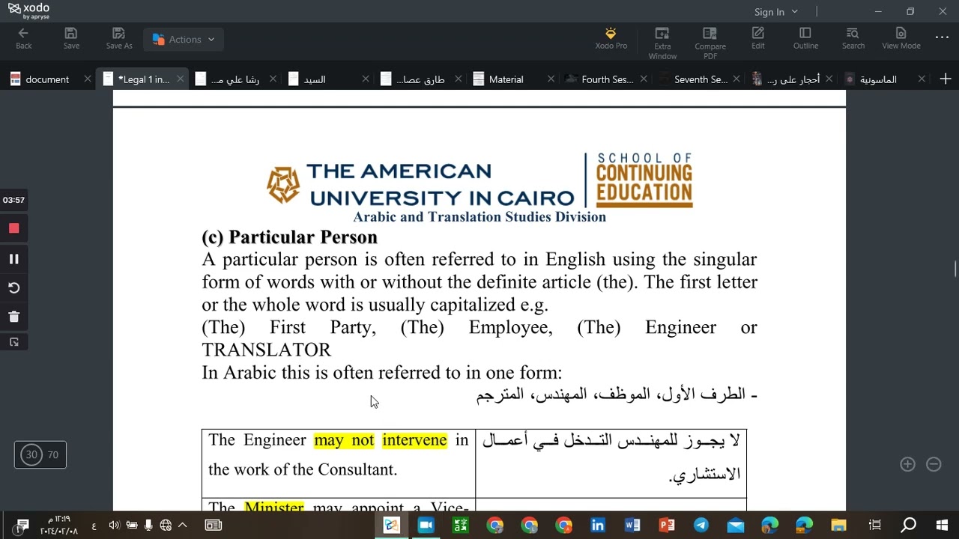Switch to the 'أحجار على ر...' tab
This screenshot has height=539, width=959.
click(x=793, y=79)
